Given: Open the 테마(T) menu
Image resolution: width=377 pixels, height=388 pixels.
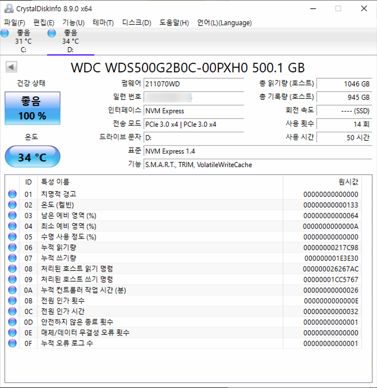Looking at the screenshot, I should (103, 23).
